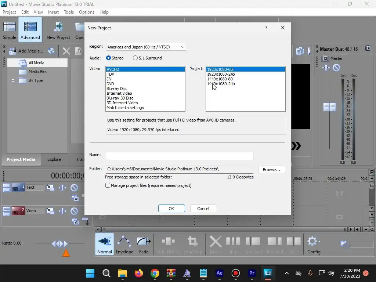Screen dimensions: 376x282
Task: Open Text track FX icon
Action: point(62,187)
